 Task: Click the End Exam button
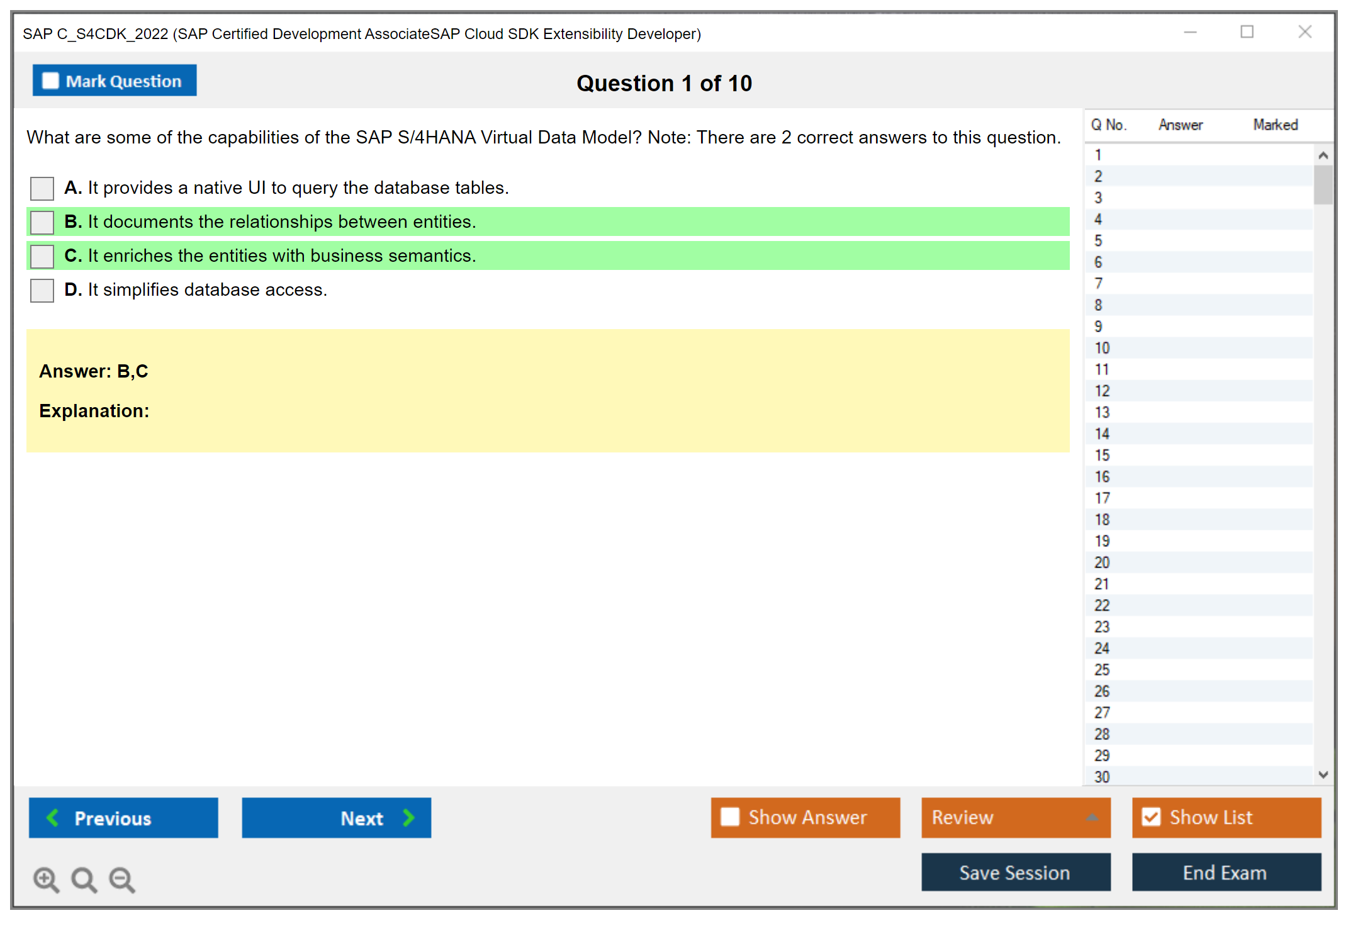click(x=1225, y=872)
